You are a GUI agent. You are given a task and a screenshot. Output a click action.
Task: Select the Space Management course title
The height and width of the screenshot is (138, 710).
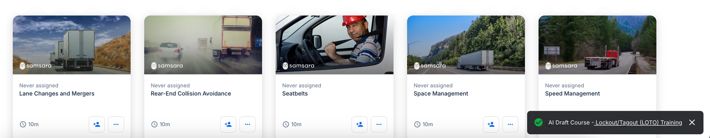pos(441,94)
